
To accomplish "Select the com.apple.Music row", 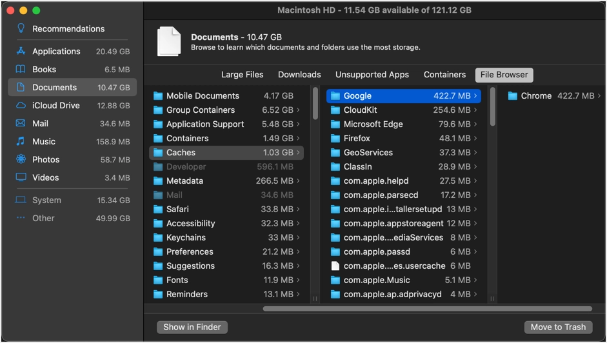I will click(404, 280).
